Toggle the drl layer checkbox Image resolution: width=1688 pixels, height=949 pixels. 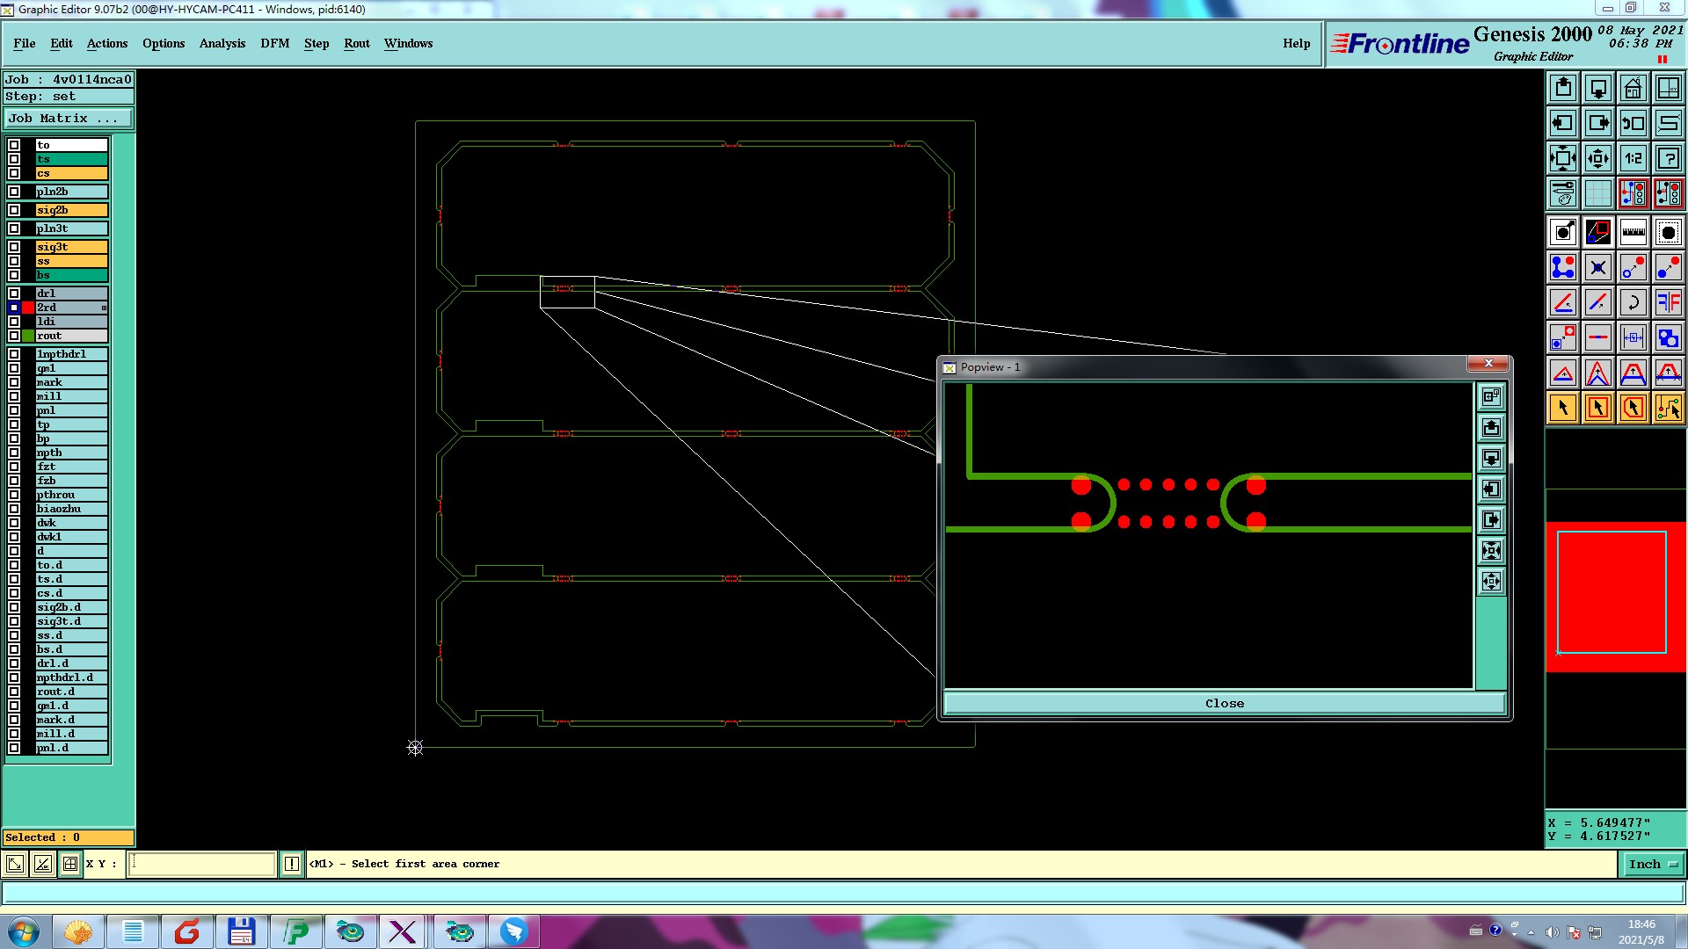pyautogui.click(x=14, y=293)
